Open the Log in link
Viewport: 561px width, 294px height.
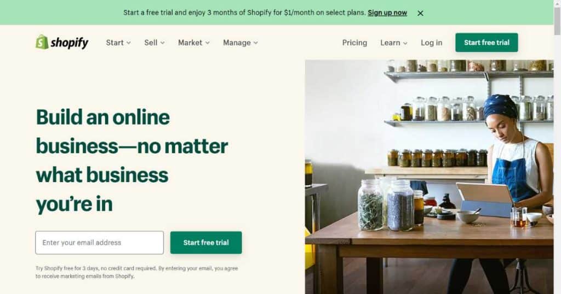(432, 43)
